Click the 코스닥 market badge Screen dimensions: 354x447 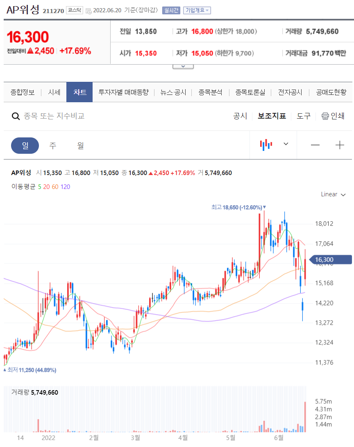[75, 10]
